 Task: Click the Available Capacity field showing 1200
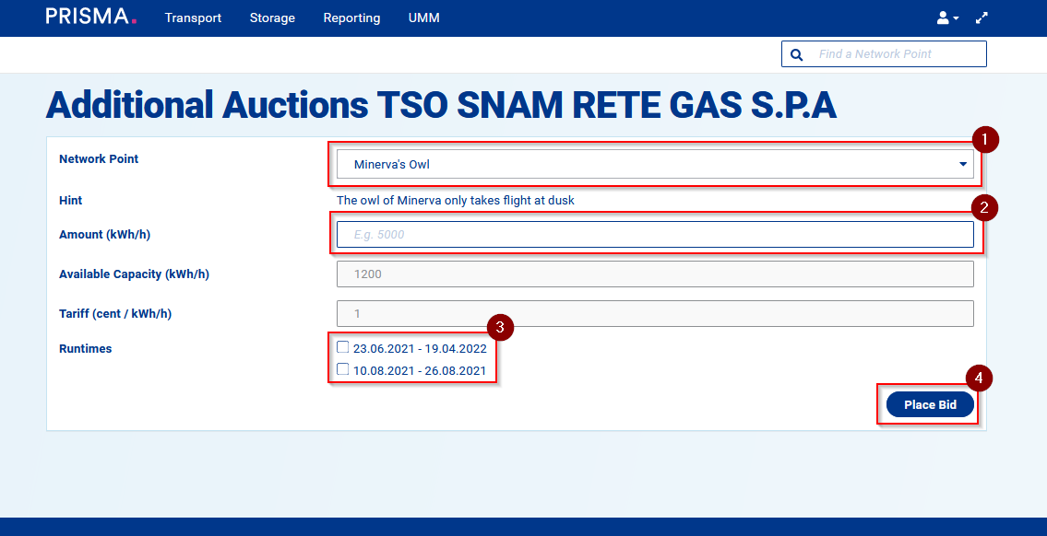(654, 274)
